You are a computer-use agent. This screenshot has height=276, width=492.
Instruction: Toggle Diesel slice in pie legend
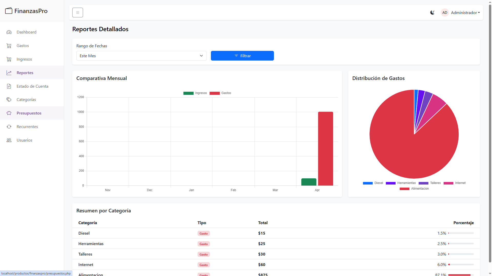[373, 183]
